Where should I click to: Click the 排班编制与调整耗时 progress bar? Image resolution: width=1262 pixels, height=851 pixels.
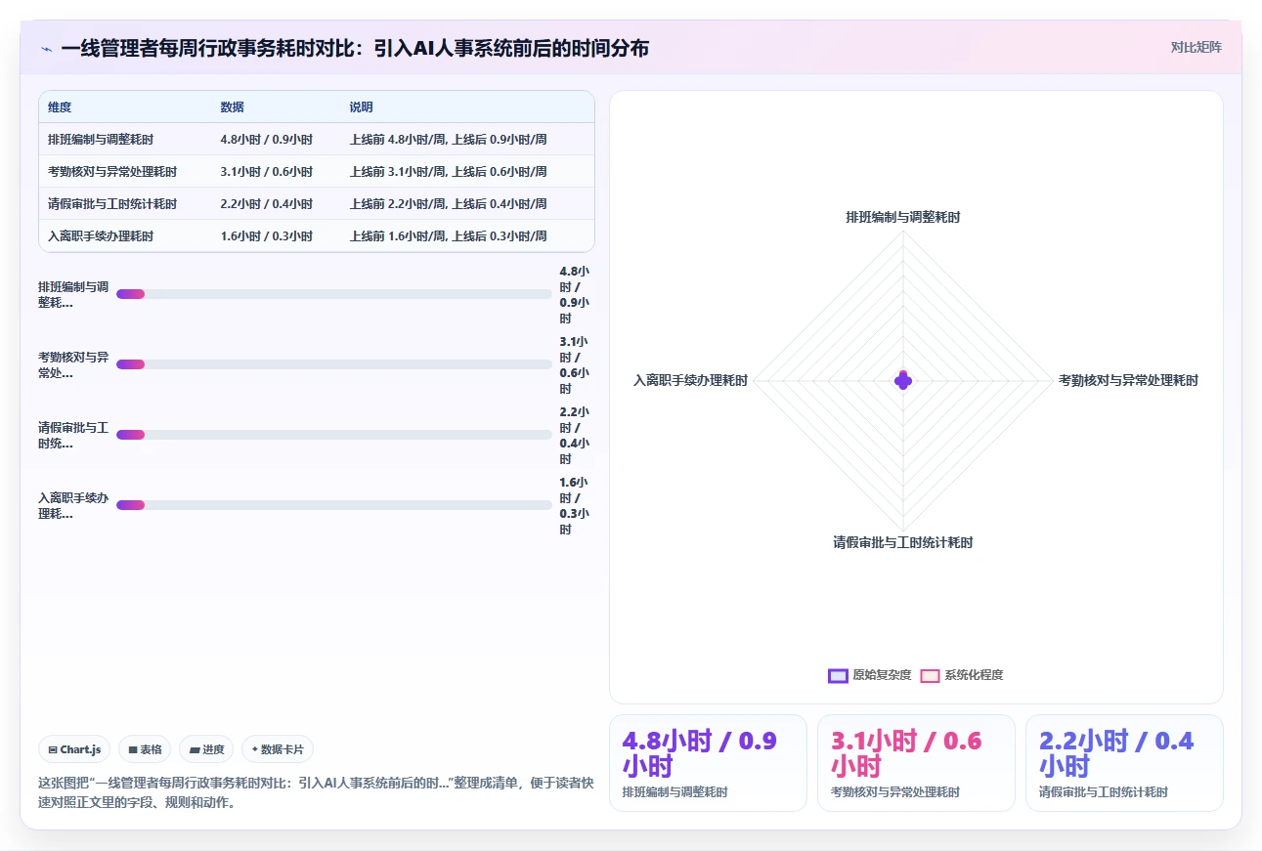pyautogui.click(x=334, y=294)
